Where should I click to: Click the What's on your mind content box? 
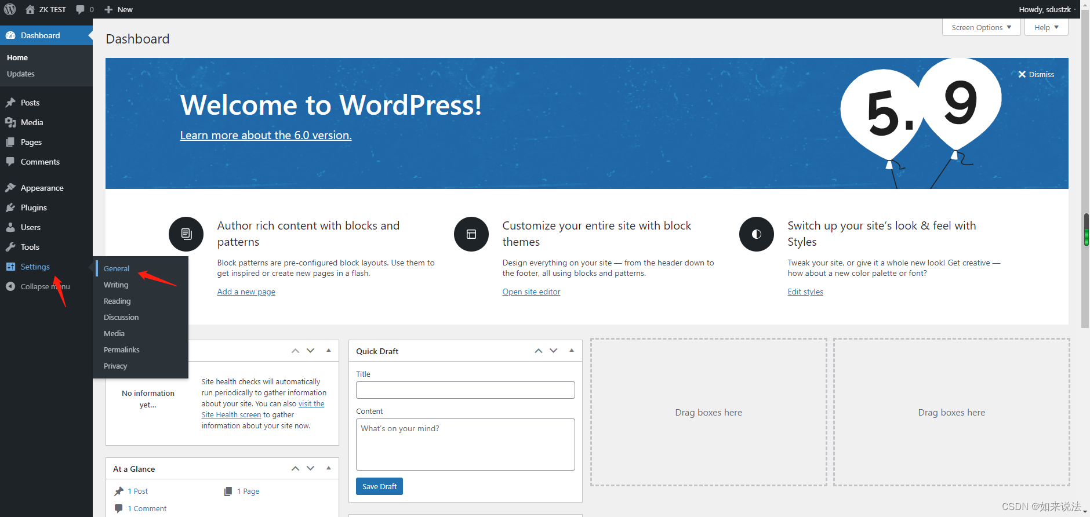(x=466, y=445)
